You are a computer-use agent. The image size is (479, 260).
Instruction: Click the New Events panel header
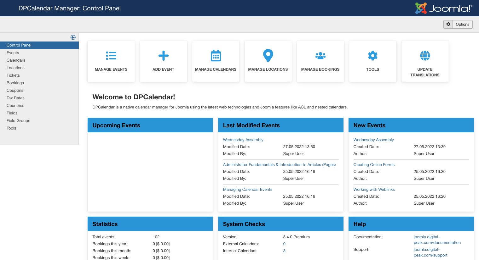tap(411, 125)
